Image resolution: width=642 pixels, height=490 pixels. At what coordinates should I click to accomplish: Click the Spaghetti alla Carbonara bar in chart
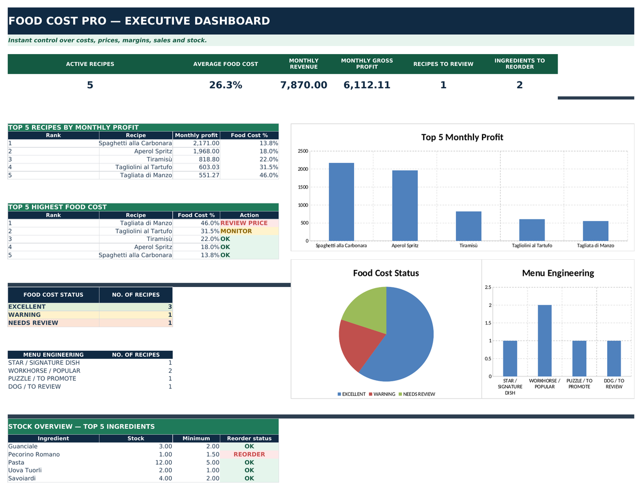(x=341, y=202)
